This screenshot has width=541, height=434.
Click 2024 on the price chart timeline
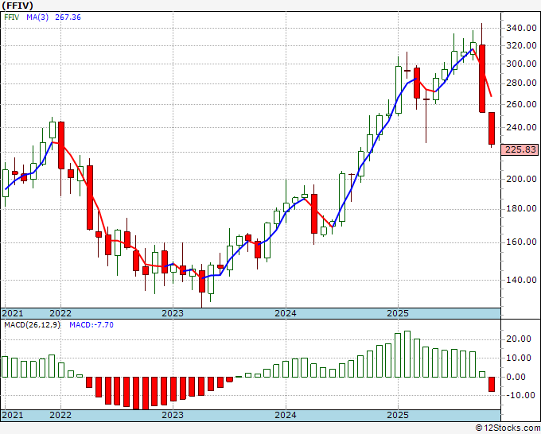coord(286,313)
